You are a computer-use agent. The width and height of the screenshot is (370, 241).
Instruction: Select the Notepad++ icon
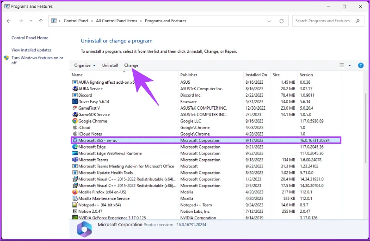tap(75, 205)
